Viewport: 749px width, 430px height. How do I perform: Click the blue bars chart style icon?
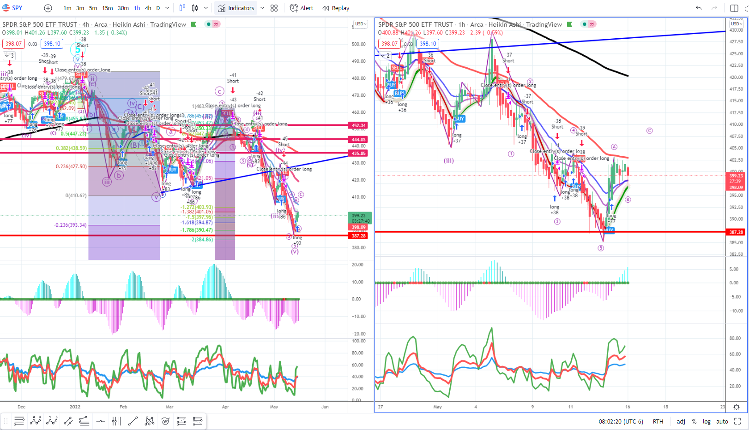point(182,8)
